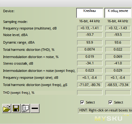Click sampling mode 16-bit, 44 kHz under К общ земле
The width and height of the screenshot is (132, 124).
point(118,21)
